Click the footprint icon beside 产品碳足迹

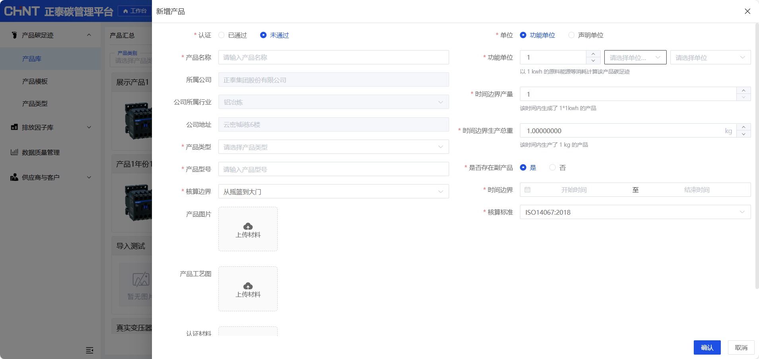tap(14, 35)
